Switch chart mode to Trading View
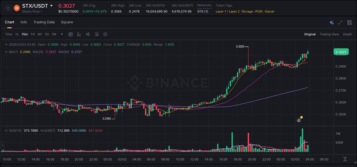The height and width of the screenshot is (167, 357). 329,34
